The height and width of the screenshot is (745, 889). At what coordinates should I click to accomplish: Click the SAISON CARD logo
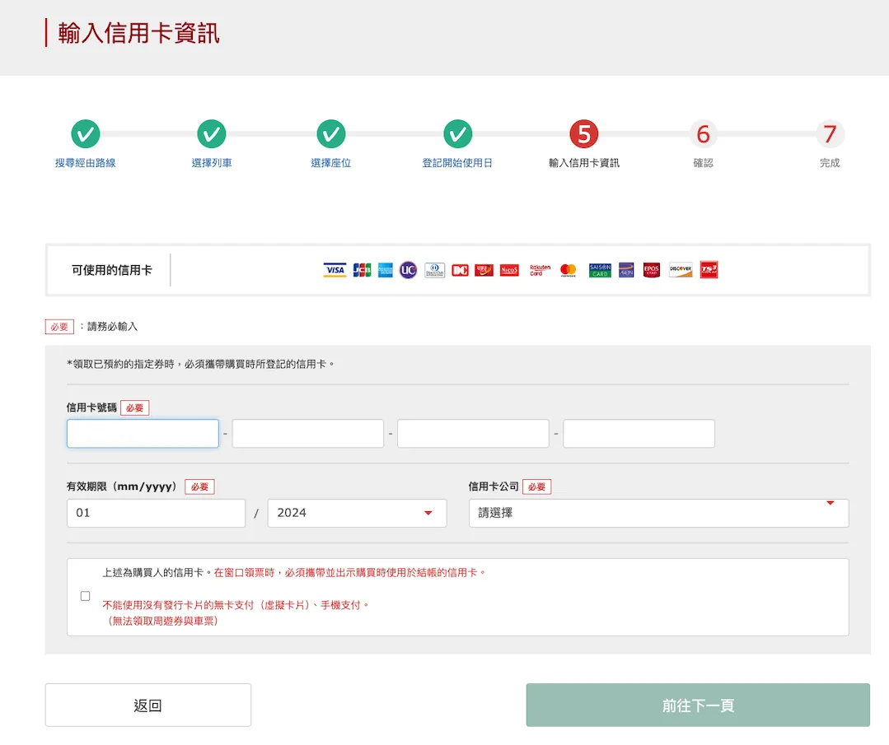click(x=600, y=270)
